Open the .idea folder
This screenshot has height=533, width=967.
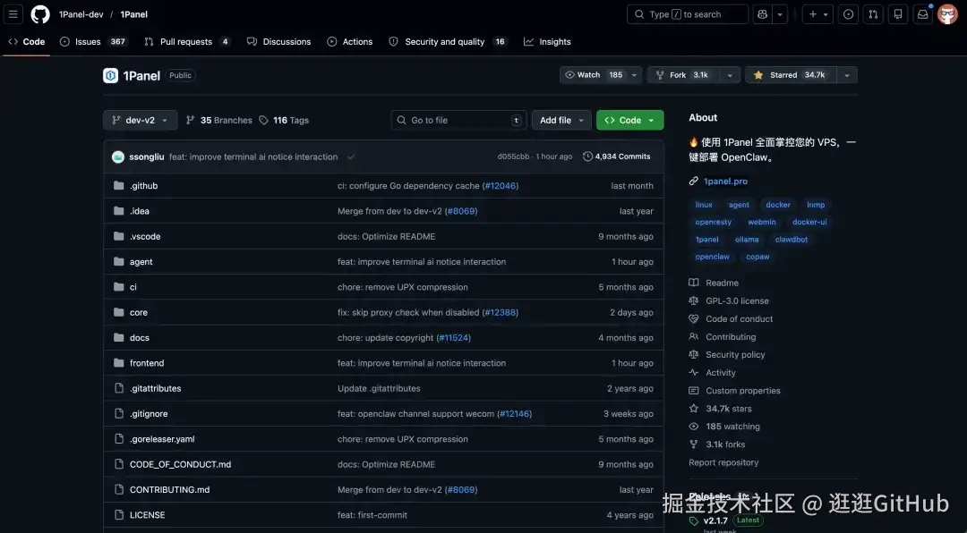(140, 211)
